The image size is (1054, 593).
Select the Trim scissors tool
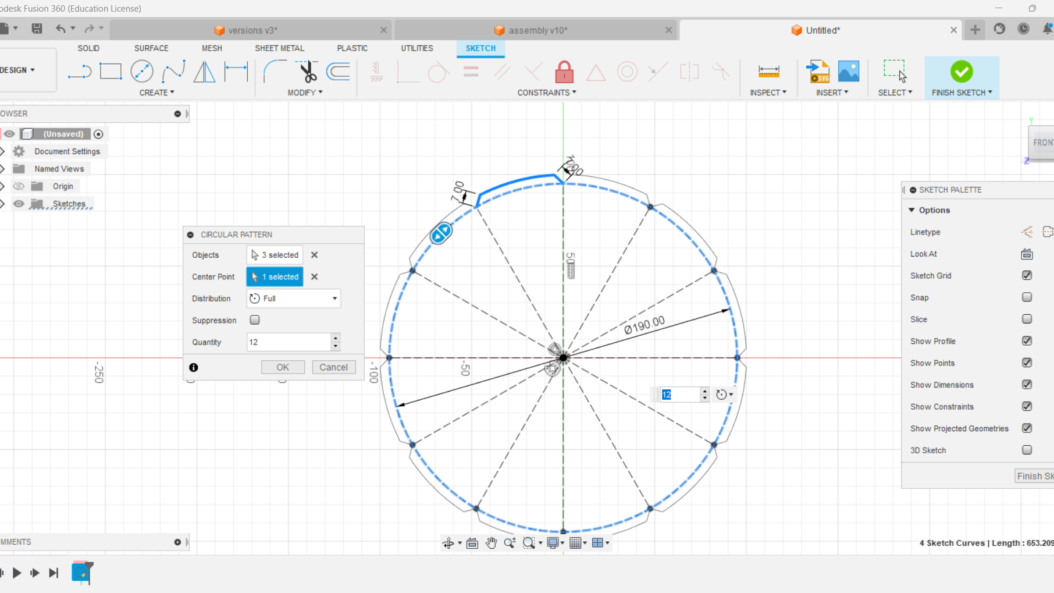(x=307, y=72)
